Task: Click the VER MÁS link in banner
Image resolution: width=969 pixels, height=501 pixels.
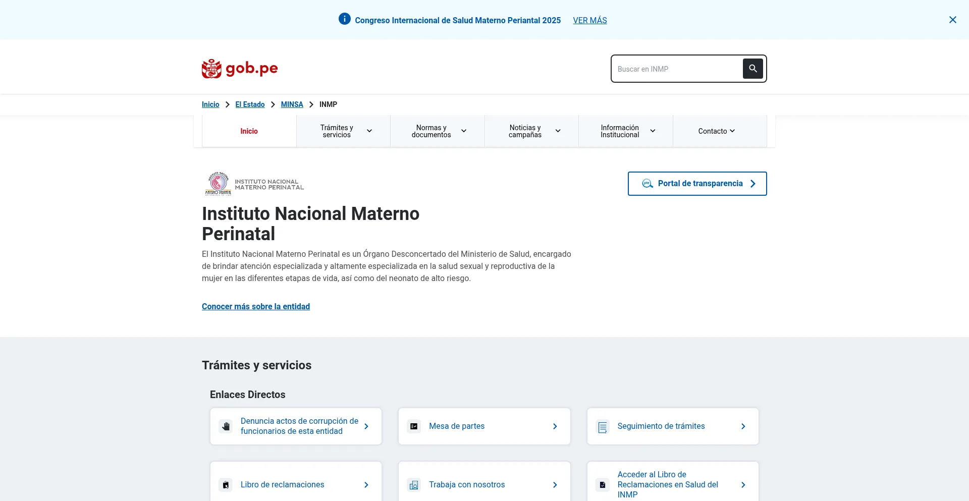Action: coord(589,20)
